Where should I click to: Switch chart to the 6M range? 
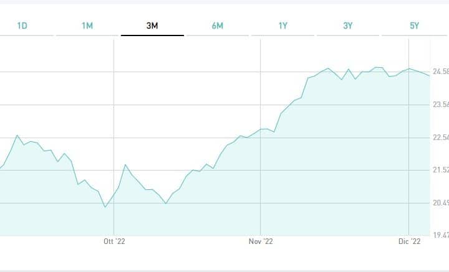(218, 26)
